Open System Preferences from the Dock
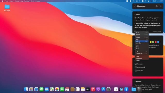Image resolution: width=165 pixels, height=93 pixels. point(109,89)
